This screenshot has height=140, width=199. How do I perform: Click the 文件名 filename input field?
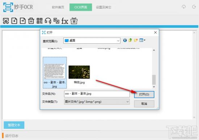[97, 94]
